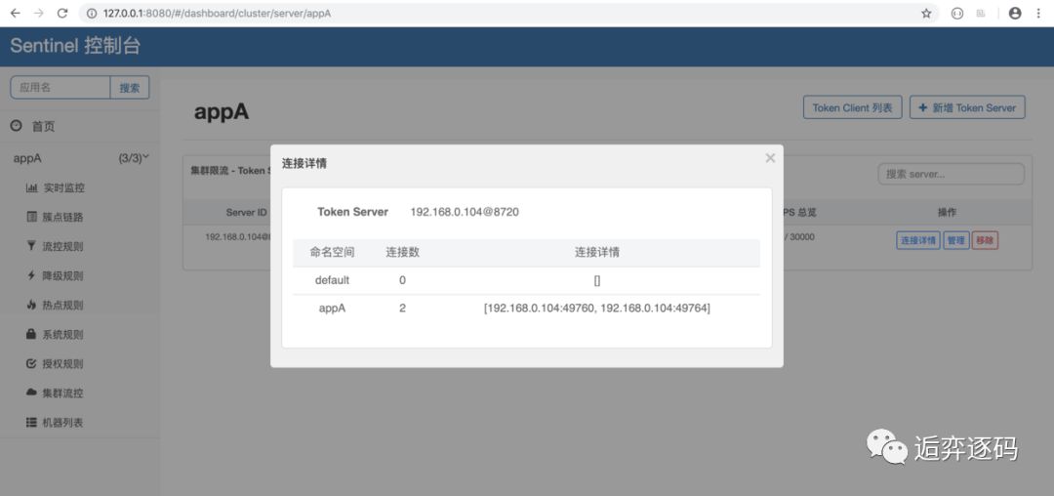The image size is (1054, 496).
Task: Open the Token Client 列表 button
Action: pos(852,107)
